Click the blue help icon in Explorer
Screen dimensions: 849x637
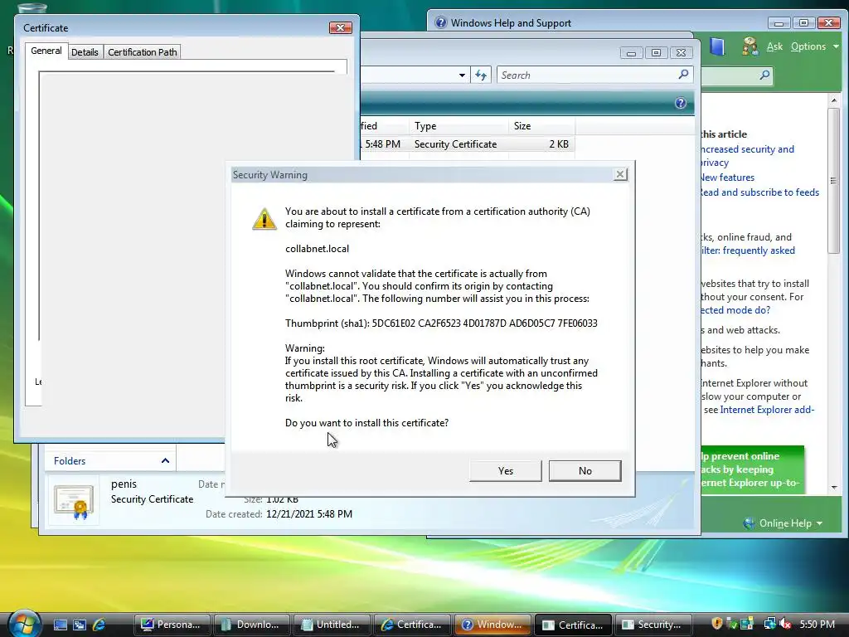coord(681,103)
